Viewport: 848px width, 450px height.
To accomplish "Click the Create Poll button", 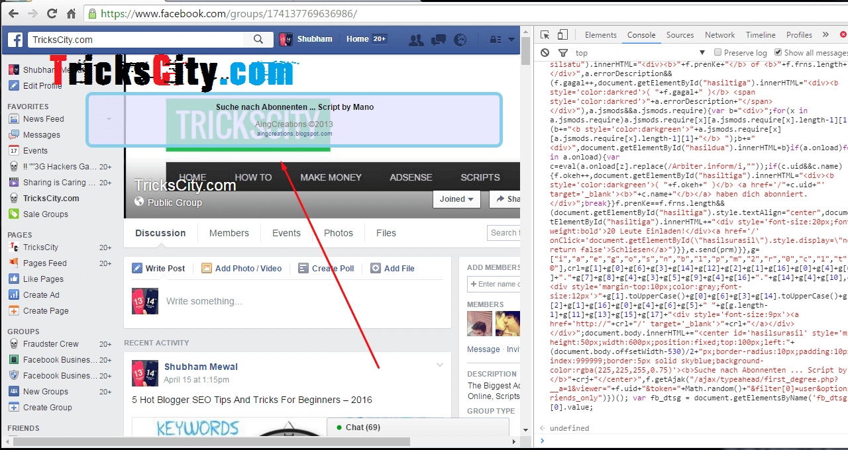I will tap(326, 269).
